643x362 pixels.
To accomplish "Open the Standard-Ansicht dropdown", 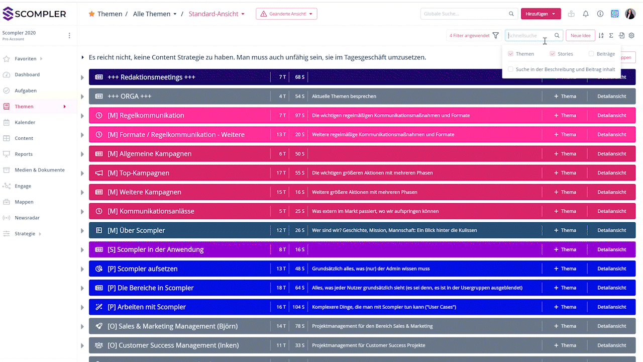I will (217, 14).
